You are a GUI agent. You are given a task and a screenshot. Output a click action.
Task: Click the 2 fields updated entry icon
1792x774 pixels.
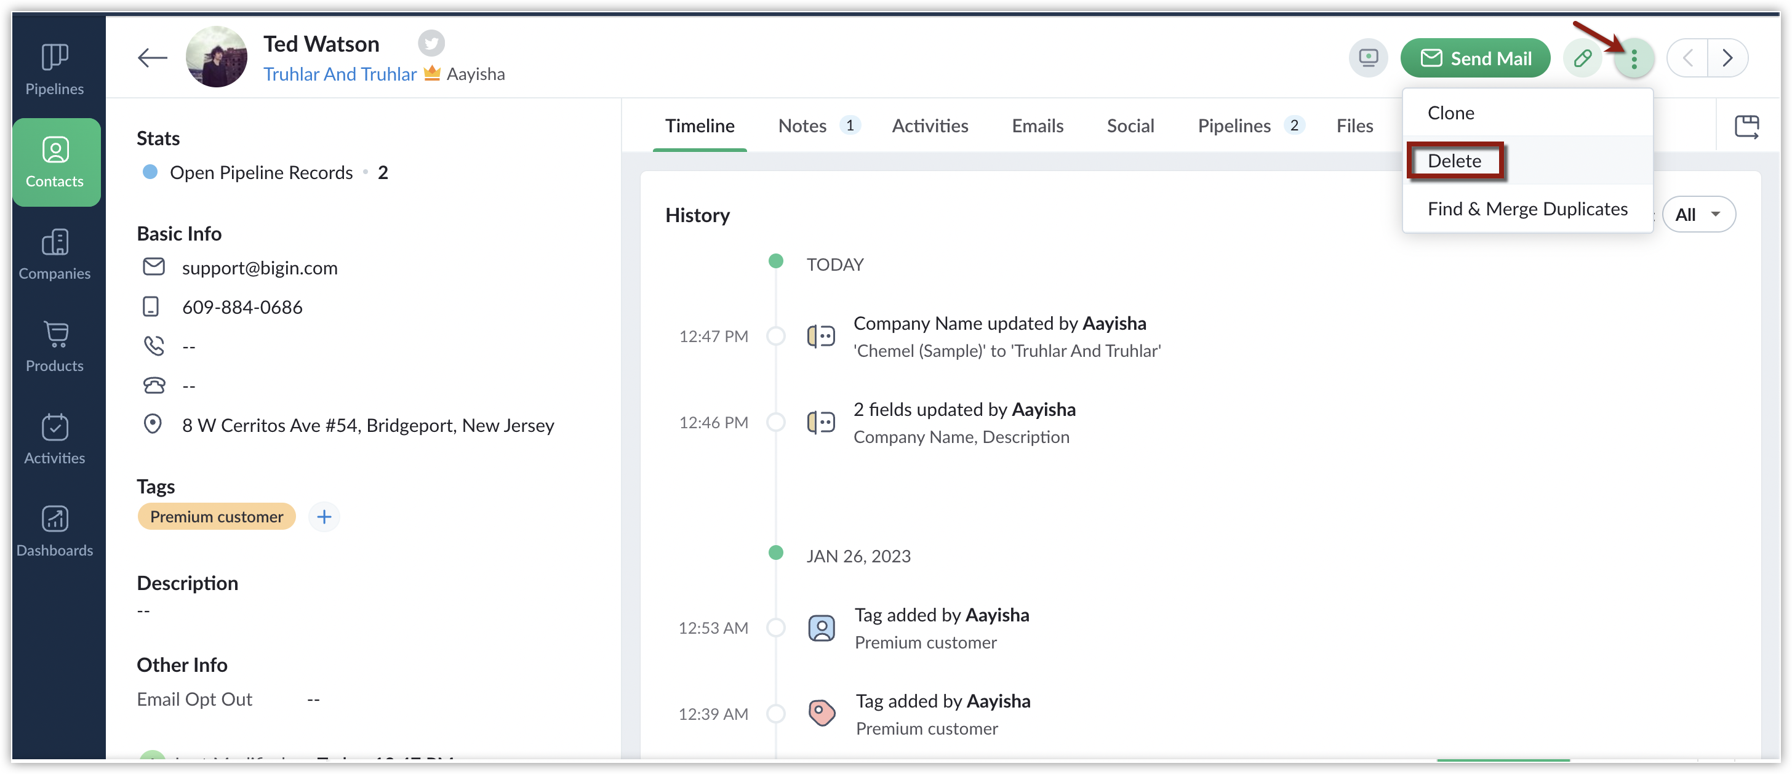click(x=821, y=423)
